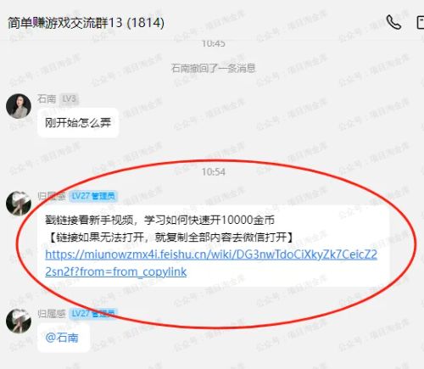Click the @石南 mention
Image resolution: width=424 pixels, height=369 pixels.
pyautogui.click(x=62, y=338)
